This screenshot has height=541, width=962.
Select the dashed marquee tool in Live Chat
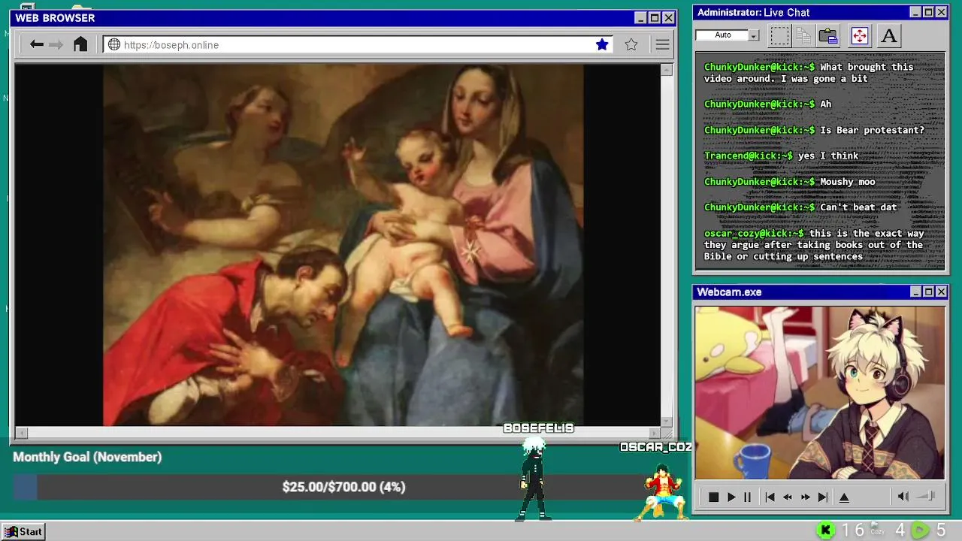779,35
